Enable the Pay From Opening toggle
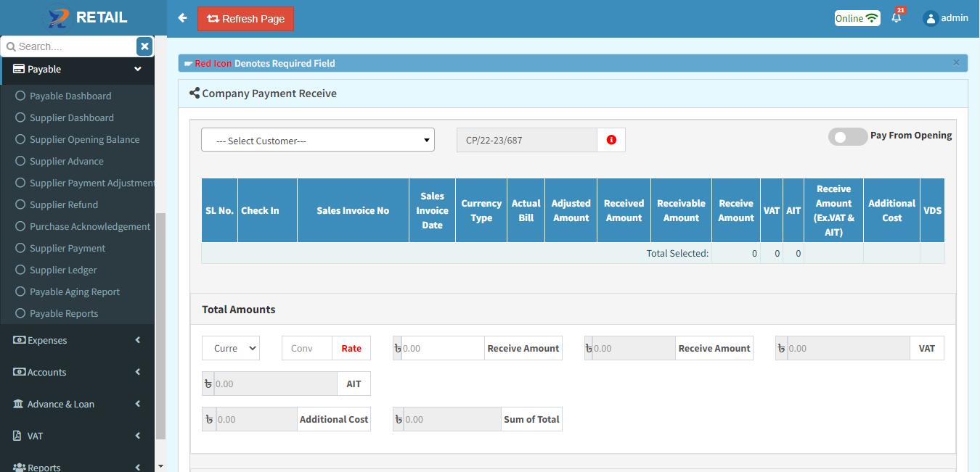The height and width of the screenshot is (472, 980). tap(847, 136)
